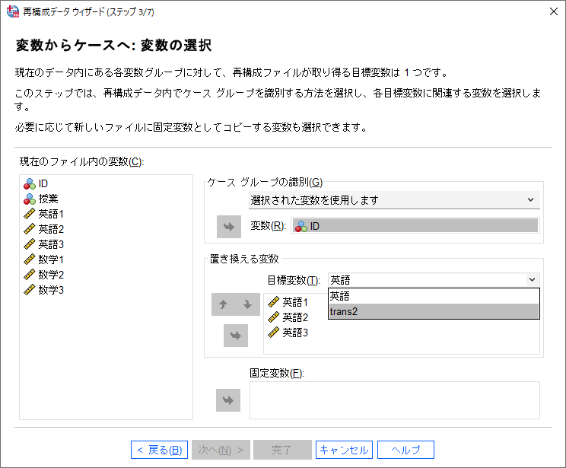Move selected variable down with down arrow
The width and height of the screenshot is (566, 468).
click(248, 304)
